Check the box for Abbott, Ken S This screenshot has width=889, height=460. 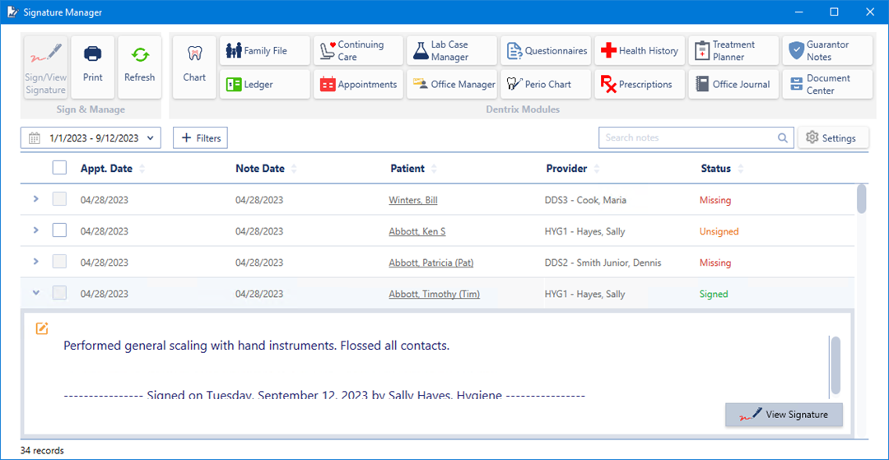click(x=59, y=231)
